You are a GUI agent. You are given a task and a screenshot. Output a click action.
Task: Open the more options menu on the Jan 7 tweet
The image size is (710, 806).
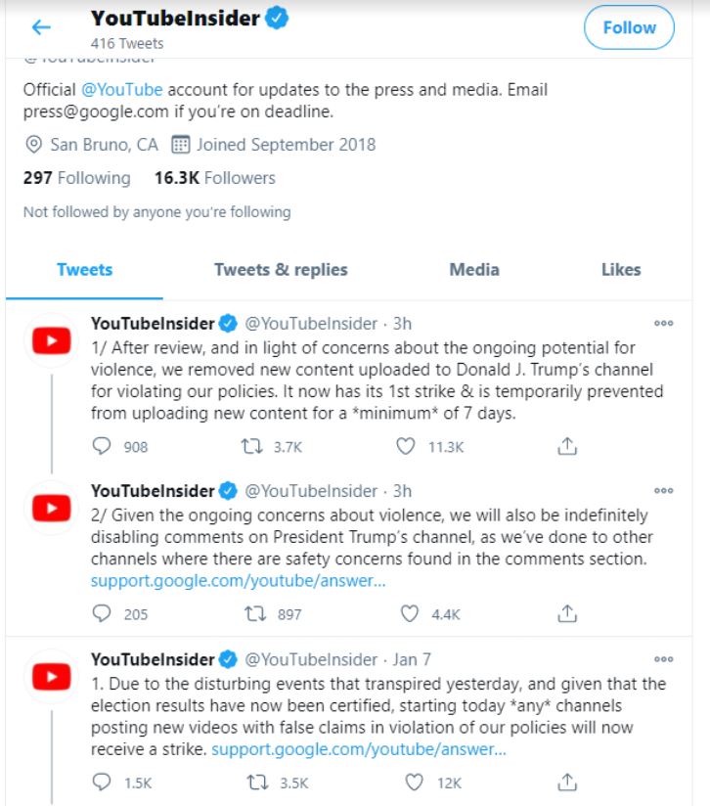(x=663, y=659)
